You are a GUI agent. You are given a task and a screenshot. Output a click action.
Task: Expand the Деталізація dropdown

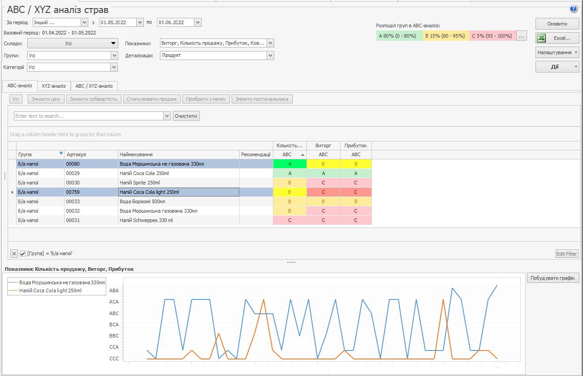coord(270,56)
